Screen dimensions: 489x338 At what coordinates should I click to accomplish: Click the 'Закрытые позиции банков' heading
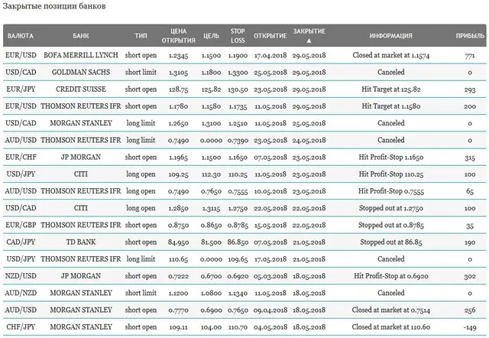pyautogui.click(x=54, y=6)
